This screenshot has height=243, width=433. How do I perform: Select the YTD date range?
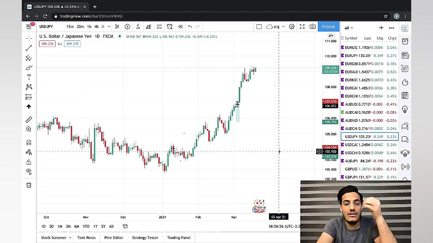[x=86, y=226]
